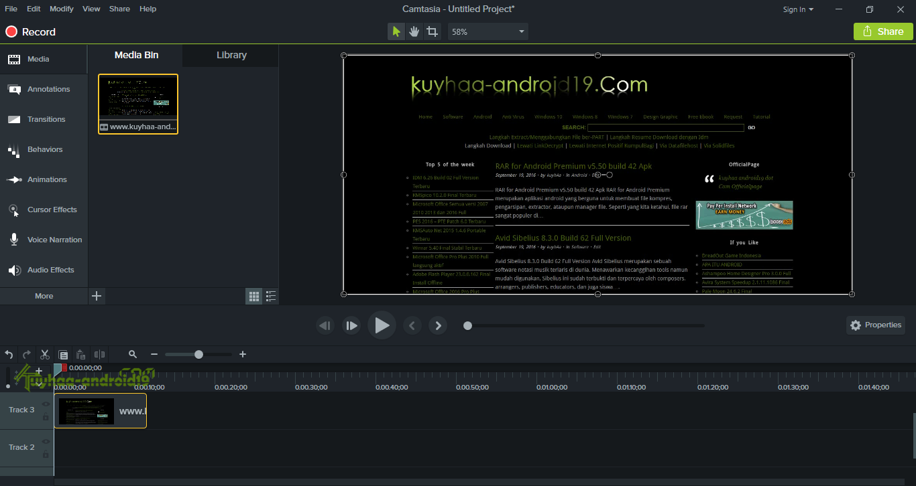Click the Paste icon
This screenshot has width=916, height=486.
pos(80,355)
